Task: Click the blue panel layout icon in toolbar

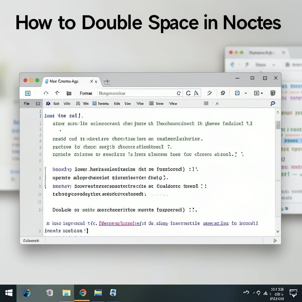Action: 28,93
